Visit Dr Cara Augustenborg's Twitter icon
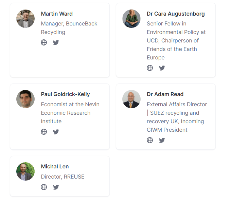 [x=162, y=68]
